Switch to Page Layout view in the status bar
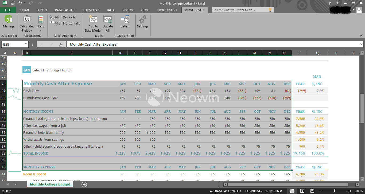Screen dimensions: 365x194 (x=302, y=191)
